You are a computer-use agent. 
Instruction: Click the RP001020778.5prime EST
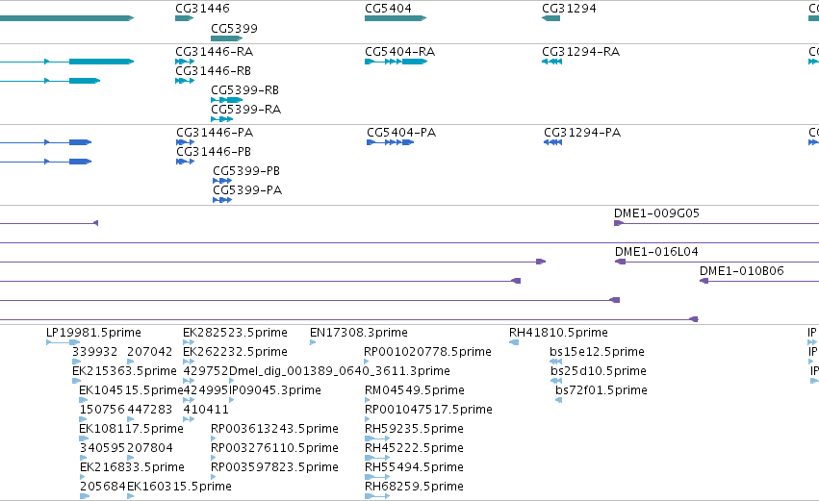(x=367, y=363)
